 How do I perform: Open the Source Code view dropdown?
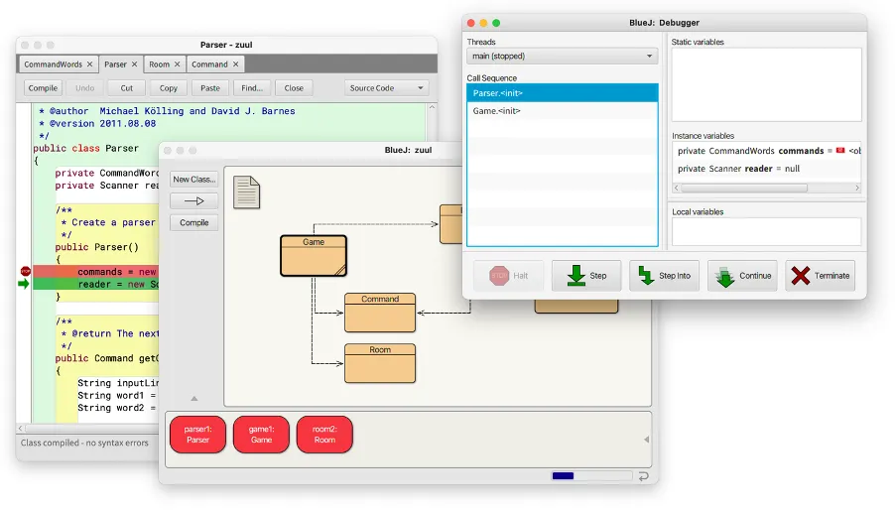(387, 88)
